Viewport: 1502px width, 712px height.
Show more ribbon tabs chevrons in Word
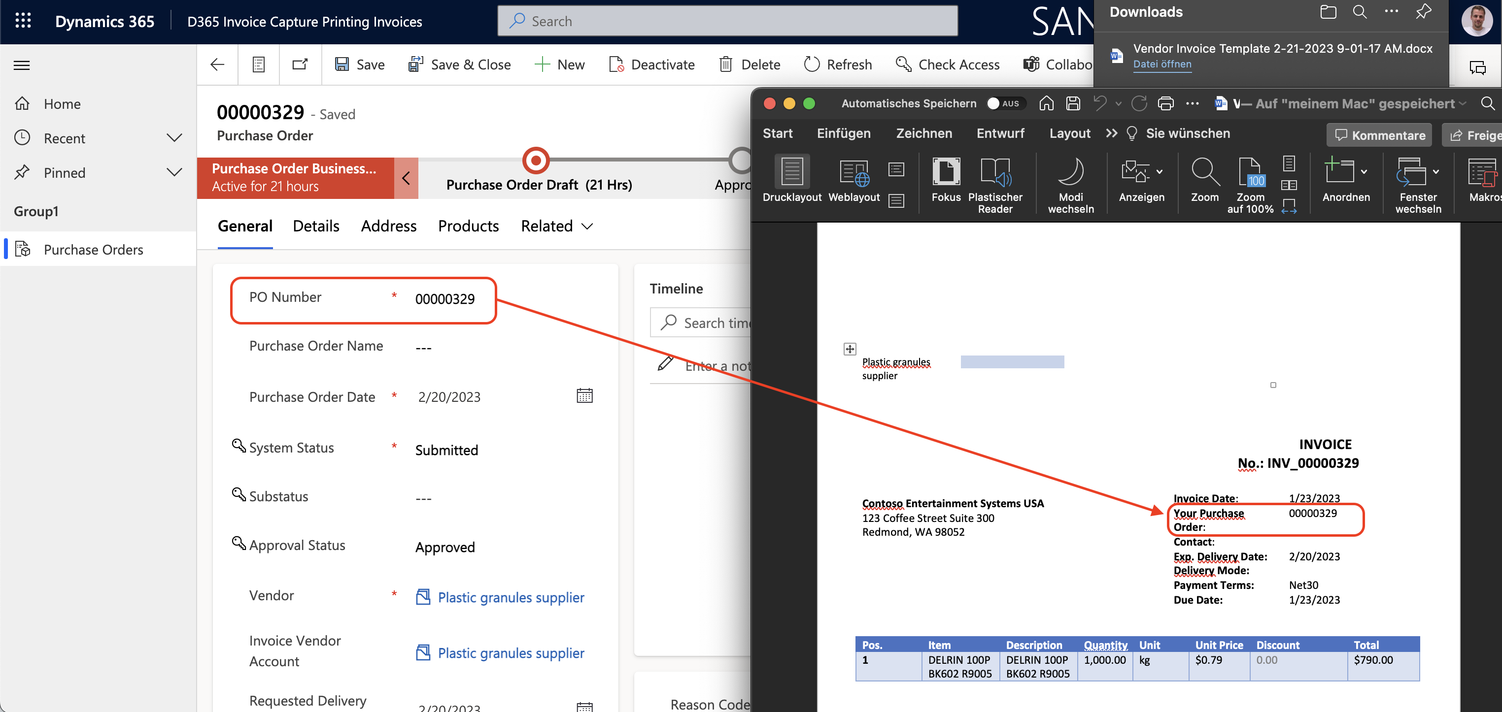click(x=1111, y=133)
